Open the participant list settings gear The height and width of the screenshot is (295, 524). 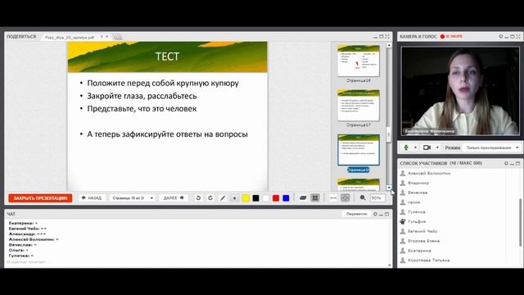[x=506, y=163]
